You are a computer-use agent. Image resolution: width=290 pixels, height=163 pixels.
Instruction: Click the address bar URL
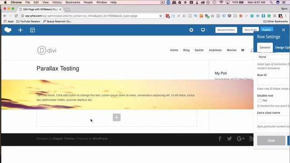click(x=81, y=16)
